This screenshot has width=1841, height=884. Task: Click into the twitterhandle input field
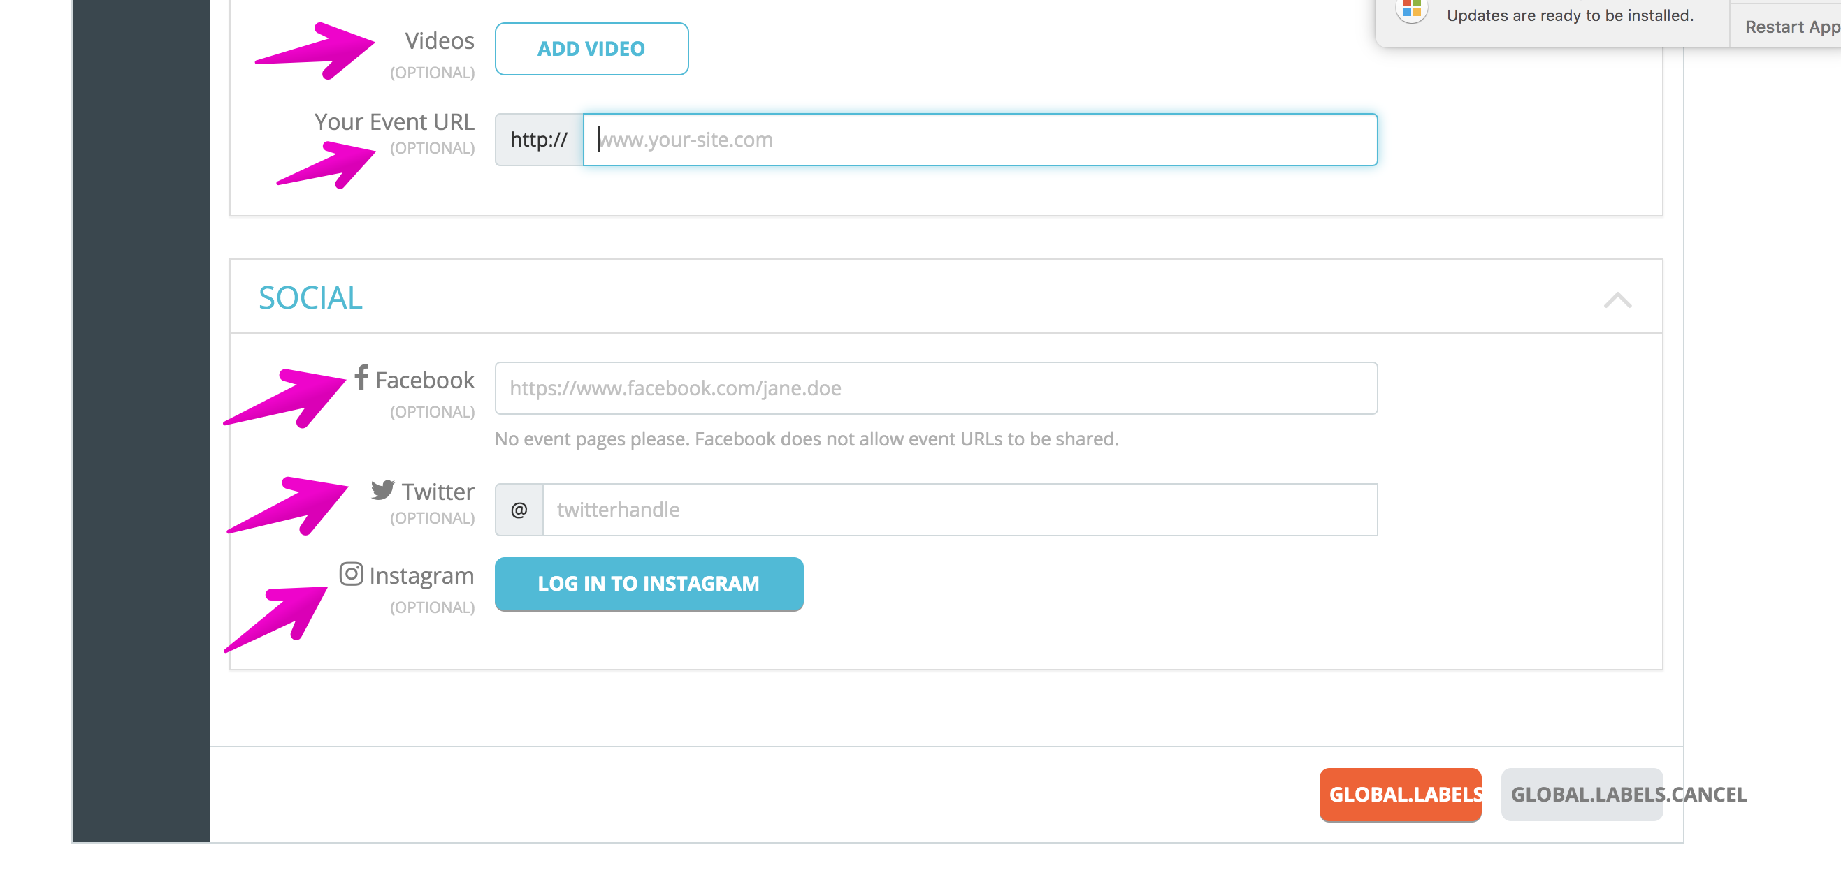(x=960, y=510)
